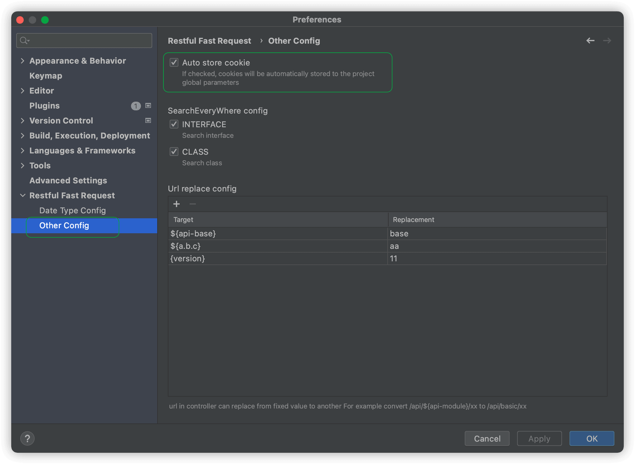635x464 pixels.
Task: Toggle the CLASS search checkbox
Action: [x=174, y=152]
